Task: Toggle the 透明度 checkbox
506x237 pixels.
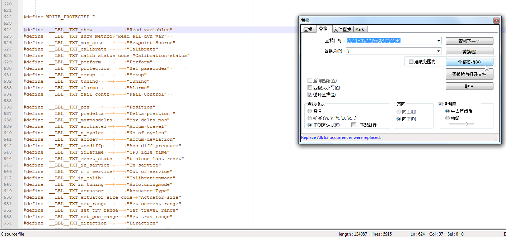Action: (440, 104)
